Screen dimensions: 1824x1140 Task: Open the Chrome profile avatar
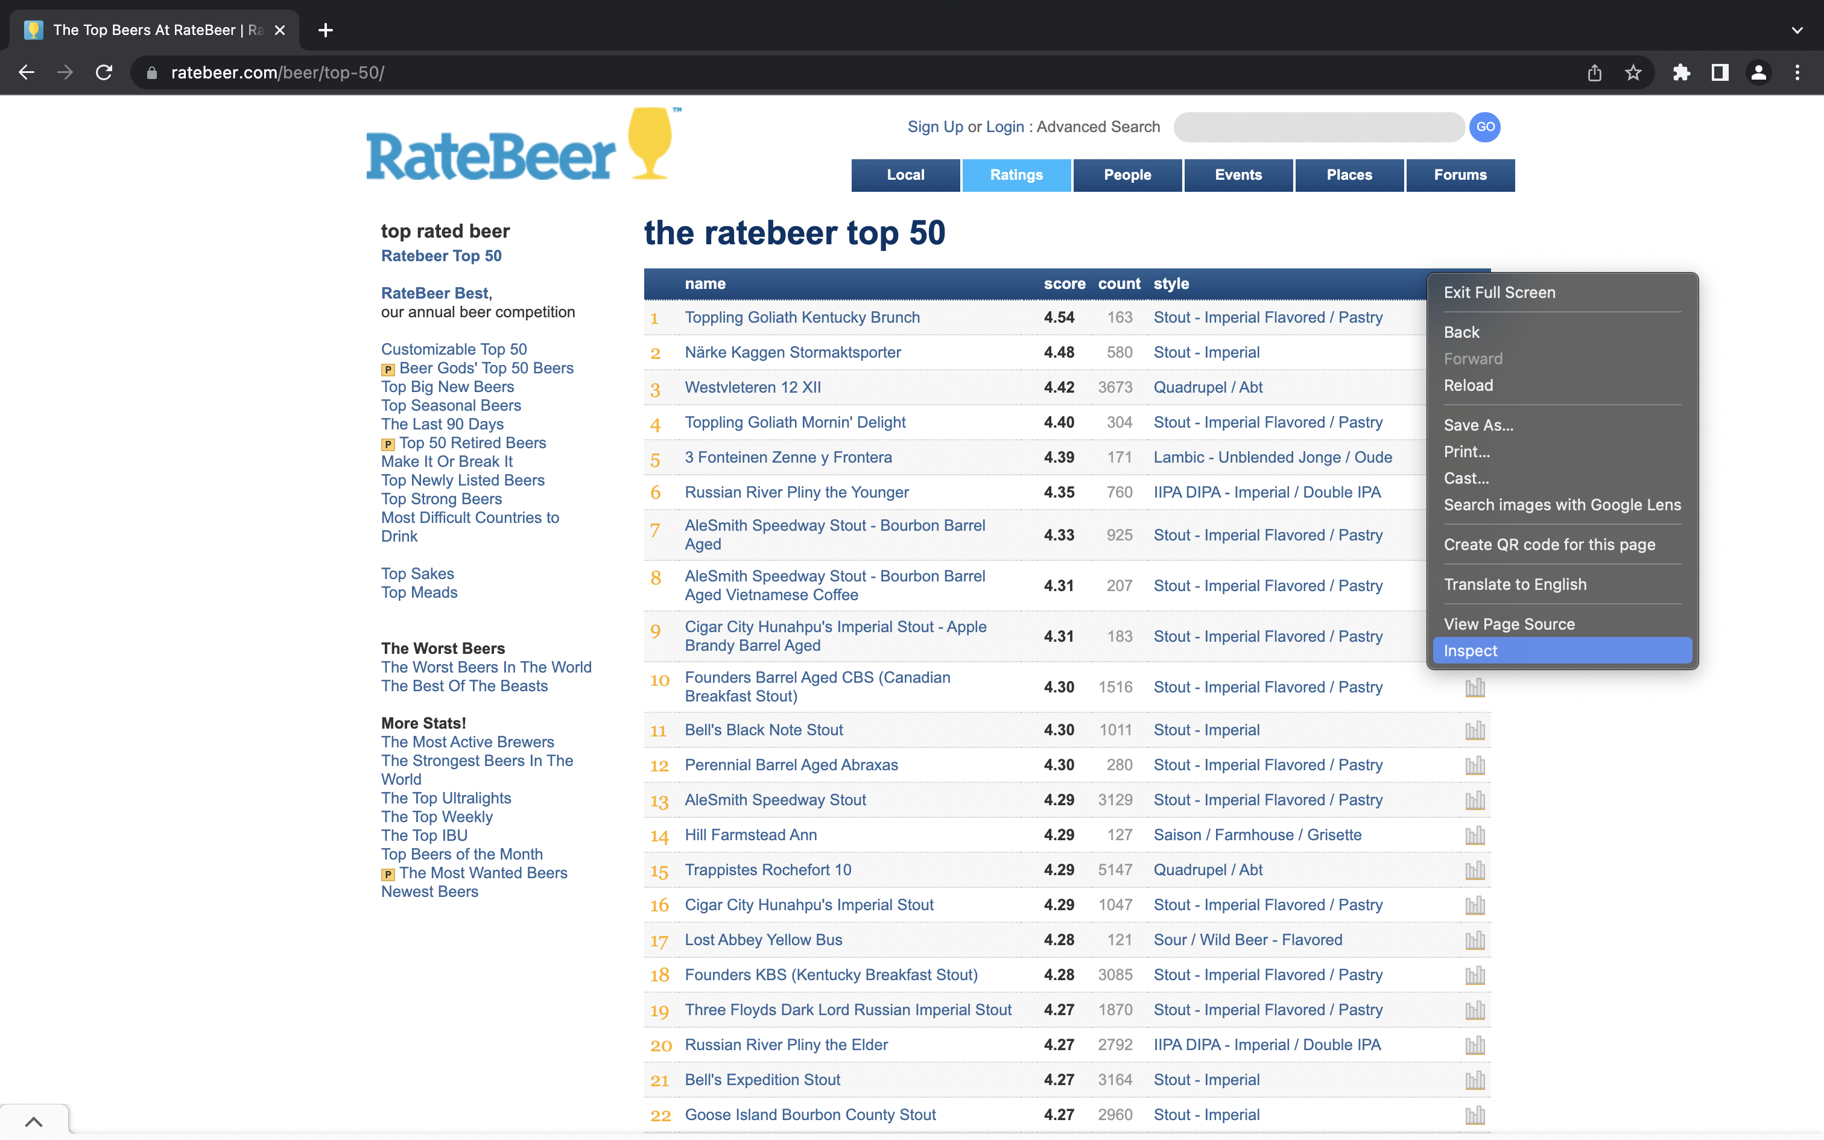(1758, 72)
